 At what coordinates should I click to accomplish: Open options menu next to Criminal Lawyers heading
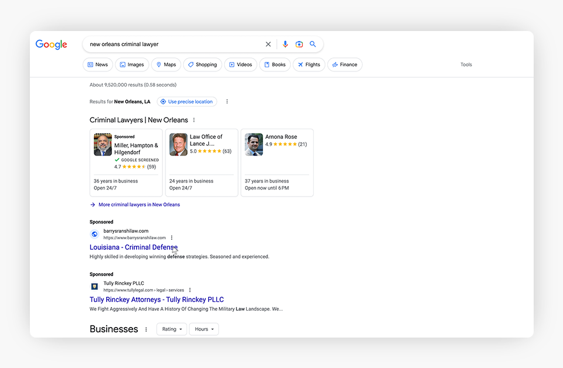pyautogui.click(x=194, y=120)
